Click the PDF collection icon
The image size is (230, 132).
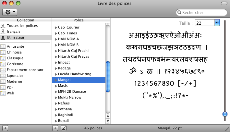[x=3, y=87]
